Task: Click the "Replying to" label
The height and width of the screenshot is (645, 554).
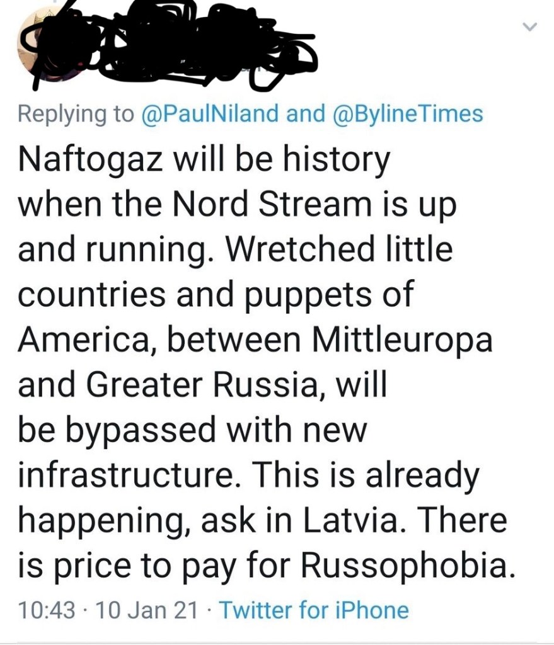Action: [76, 114]
